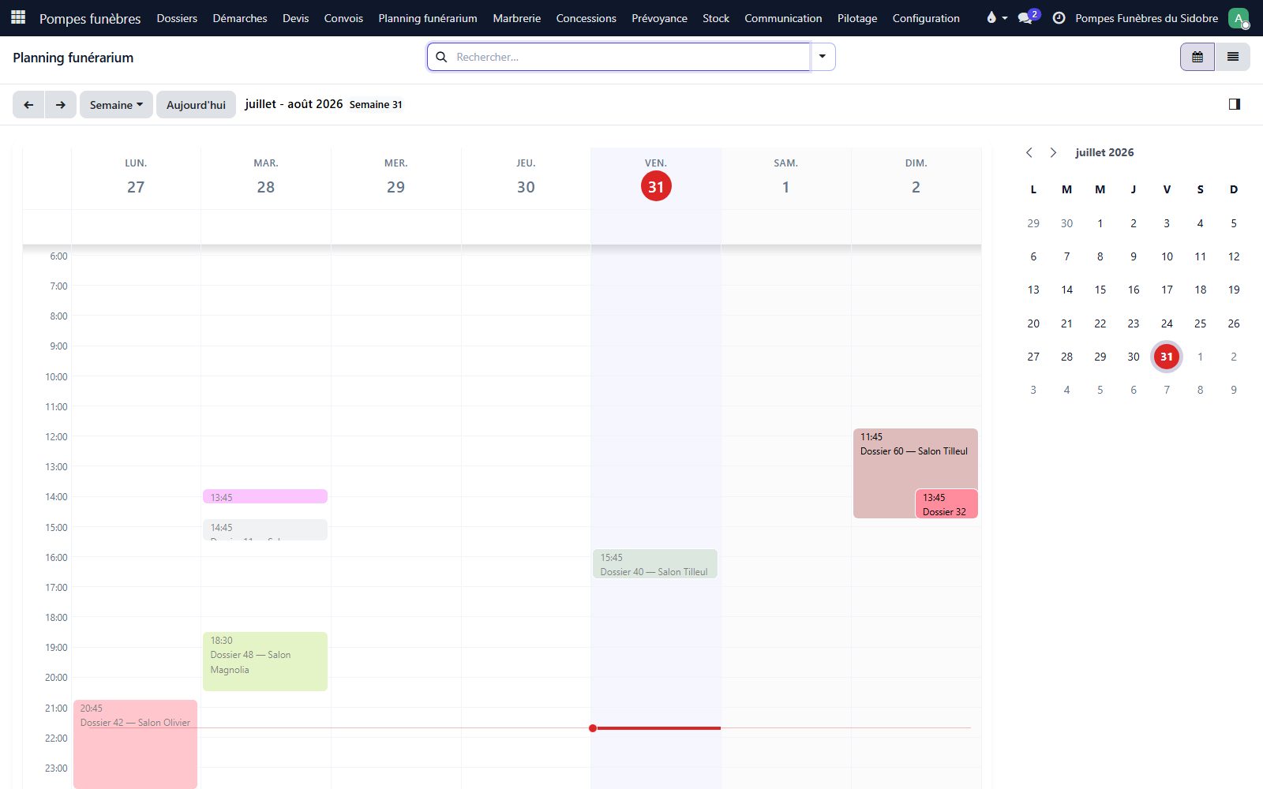Image resolution: width=1263 pixels, height=789 pixels.
Task: Switch to calendar view
Action: click(x=1197, y=57)
